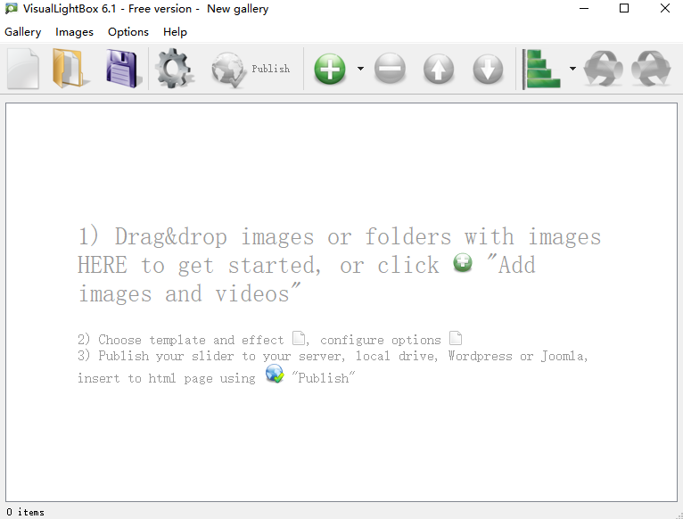
Task: Open the Help menu
Action: (x=175, y=32)
